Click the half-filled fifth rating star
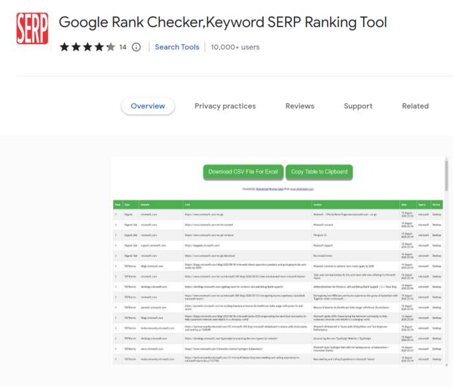Viewport: 453px width, 387px height. pyautogui.click(x=111, y=47)
